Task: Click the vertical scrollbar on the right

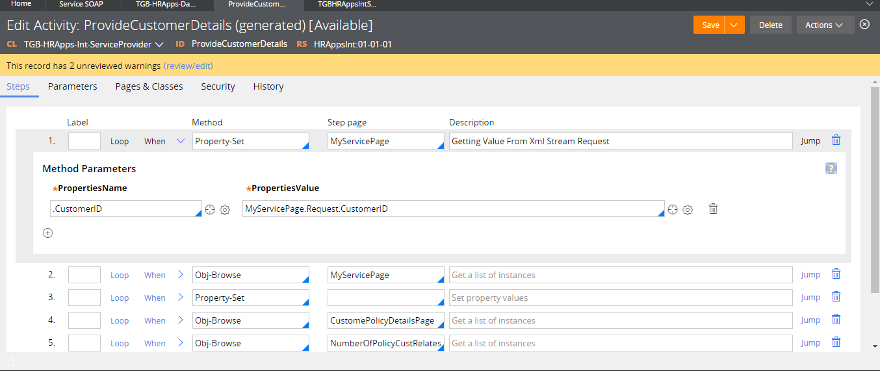Action: point(875,188)
